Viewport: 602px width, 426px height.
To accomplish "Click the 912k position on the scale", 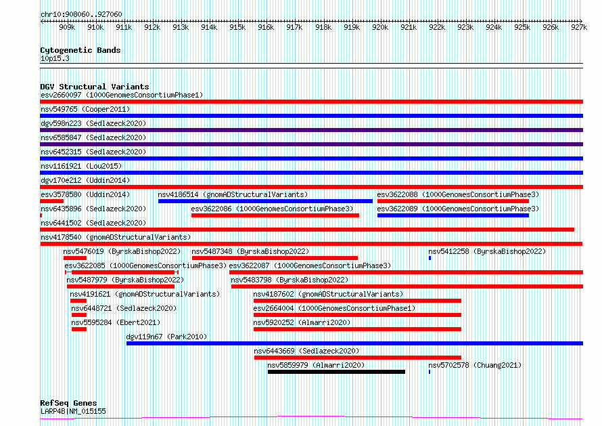I will pyautogui.click(x=152, y=27).
